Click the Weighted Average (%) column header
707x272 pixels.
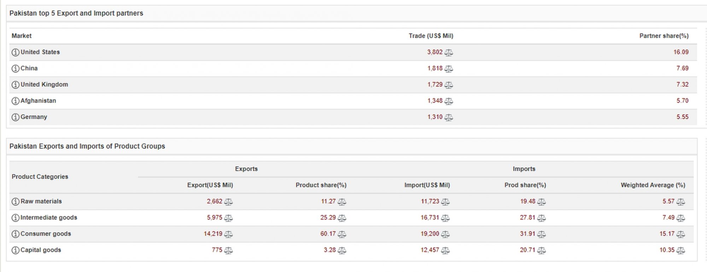click(653, 185)
